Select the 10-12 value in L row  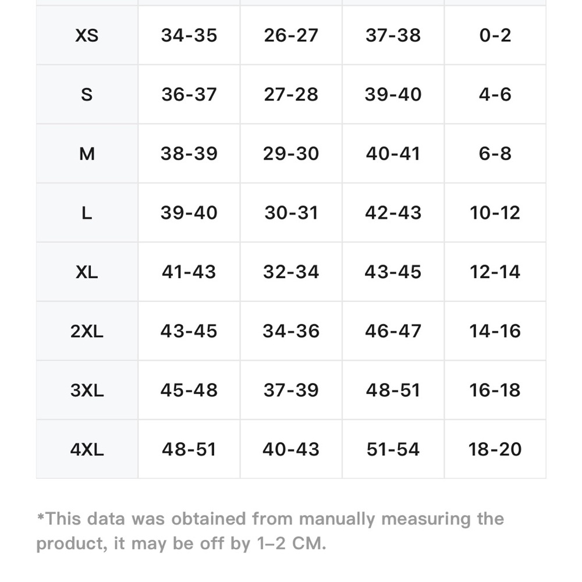495,212
